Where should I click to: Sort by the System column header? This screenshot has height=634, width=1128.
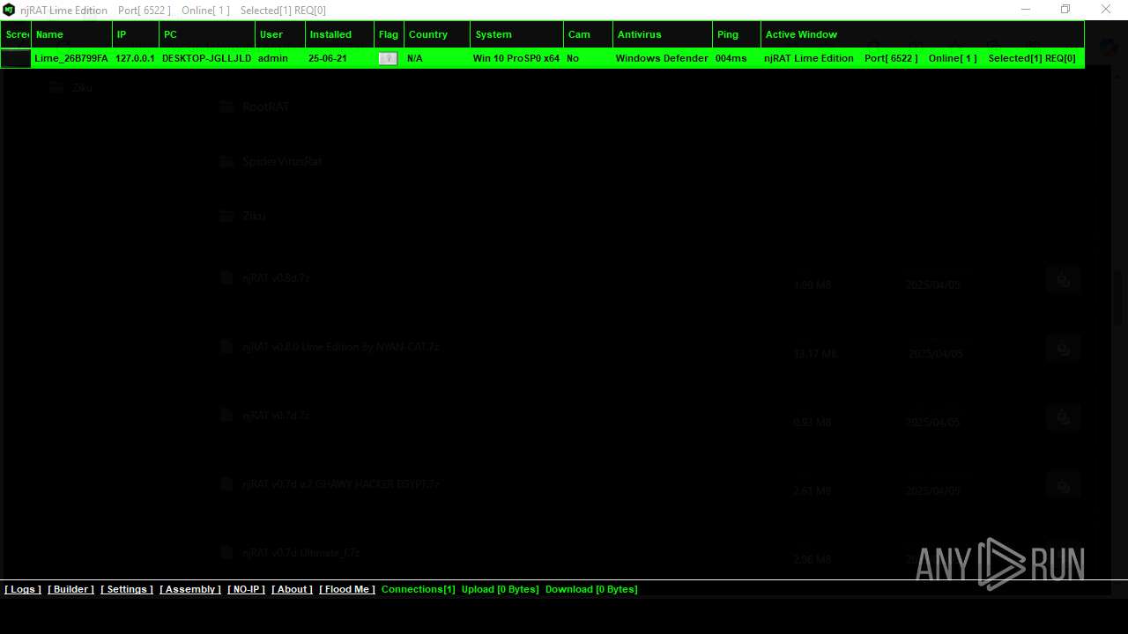click(x=517, y=34)
